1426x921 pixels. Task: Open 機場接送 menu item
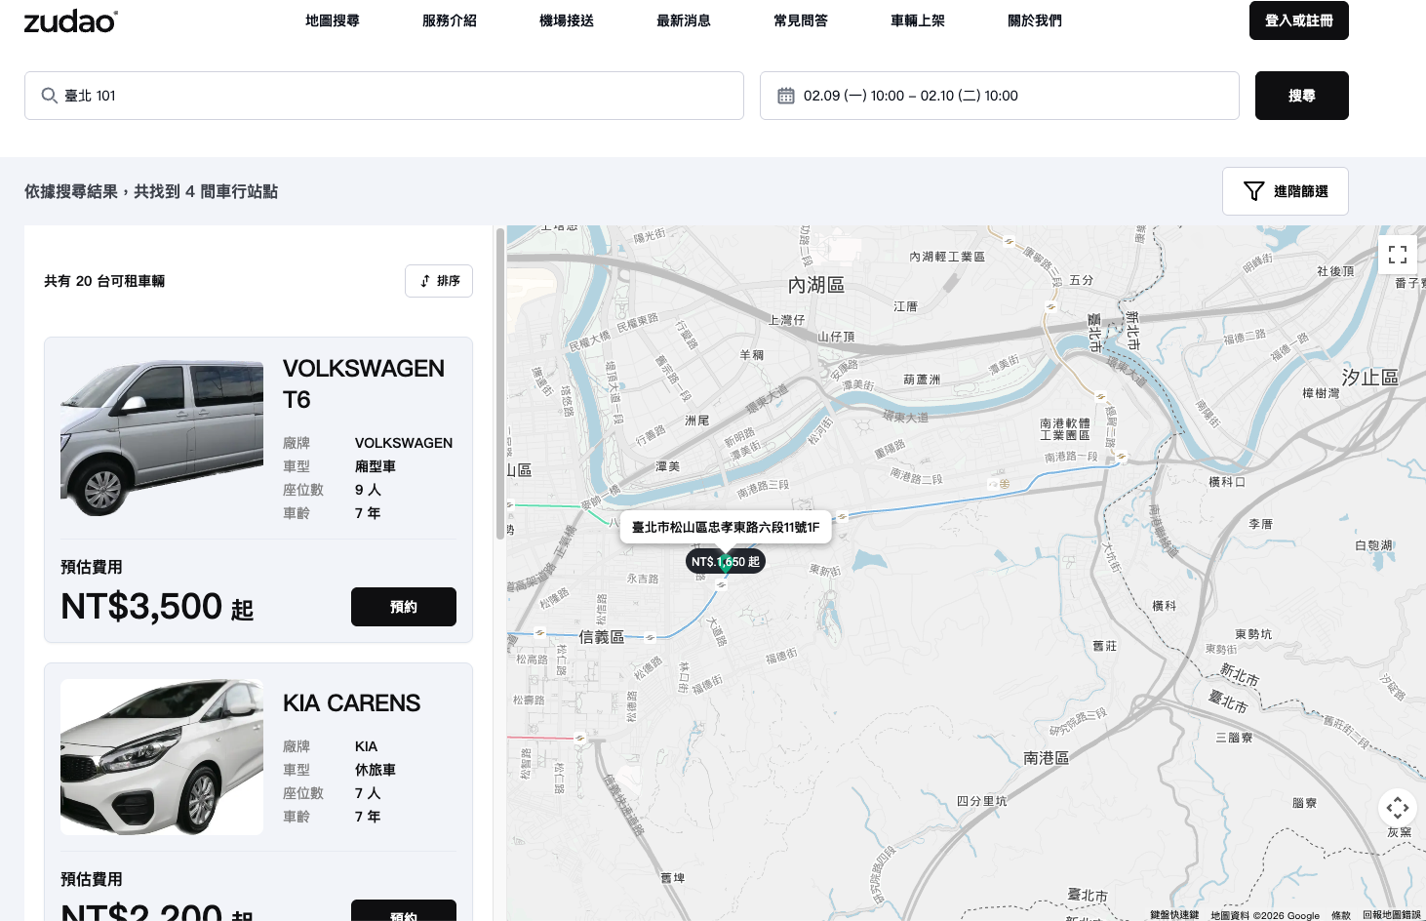pyautogui.click(x=567, y=20)
